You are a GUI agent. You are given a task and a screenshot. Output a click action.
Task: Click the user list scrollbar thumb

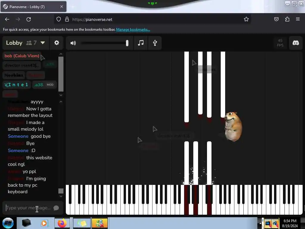point(61,74)
